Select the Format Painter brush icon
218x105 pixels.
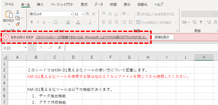18,24
